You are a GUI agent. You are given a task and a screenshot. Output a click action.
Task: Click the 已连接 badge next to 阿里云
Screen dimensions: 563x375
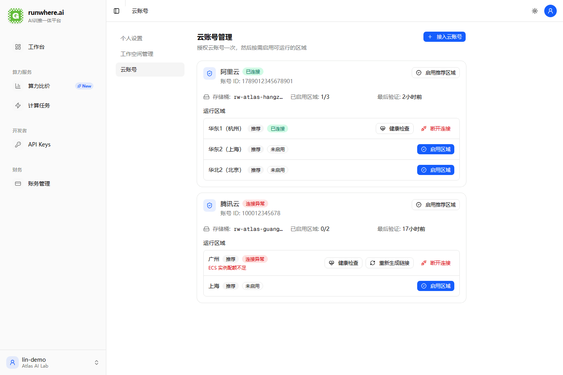pos(253,72)
